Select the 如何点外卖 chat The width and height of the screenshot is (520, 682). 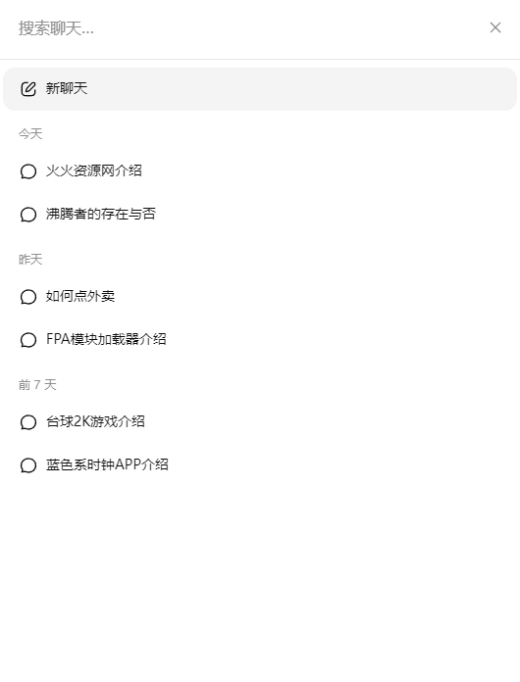[260, 296]
